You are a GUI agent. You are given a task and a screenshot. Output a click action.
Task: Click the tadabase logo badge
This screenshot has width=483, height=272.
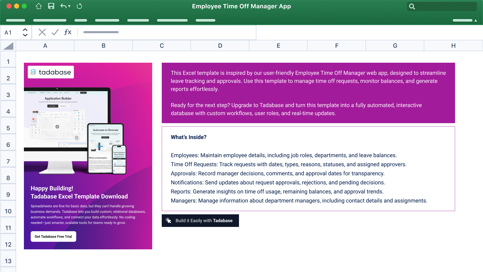coord(51,72)
